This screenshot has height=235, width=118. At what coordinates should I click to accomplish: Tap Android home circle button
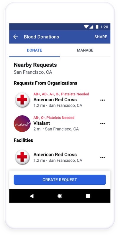(x=60, y=196)
